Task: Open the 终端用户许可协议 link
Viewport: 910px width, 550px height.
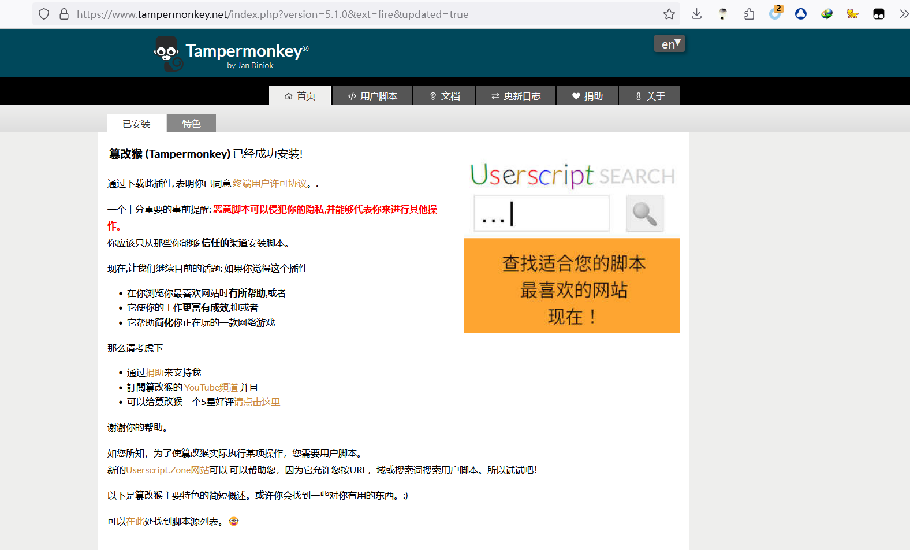Action: (270, 183)
